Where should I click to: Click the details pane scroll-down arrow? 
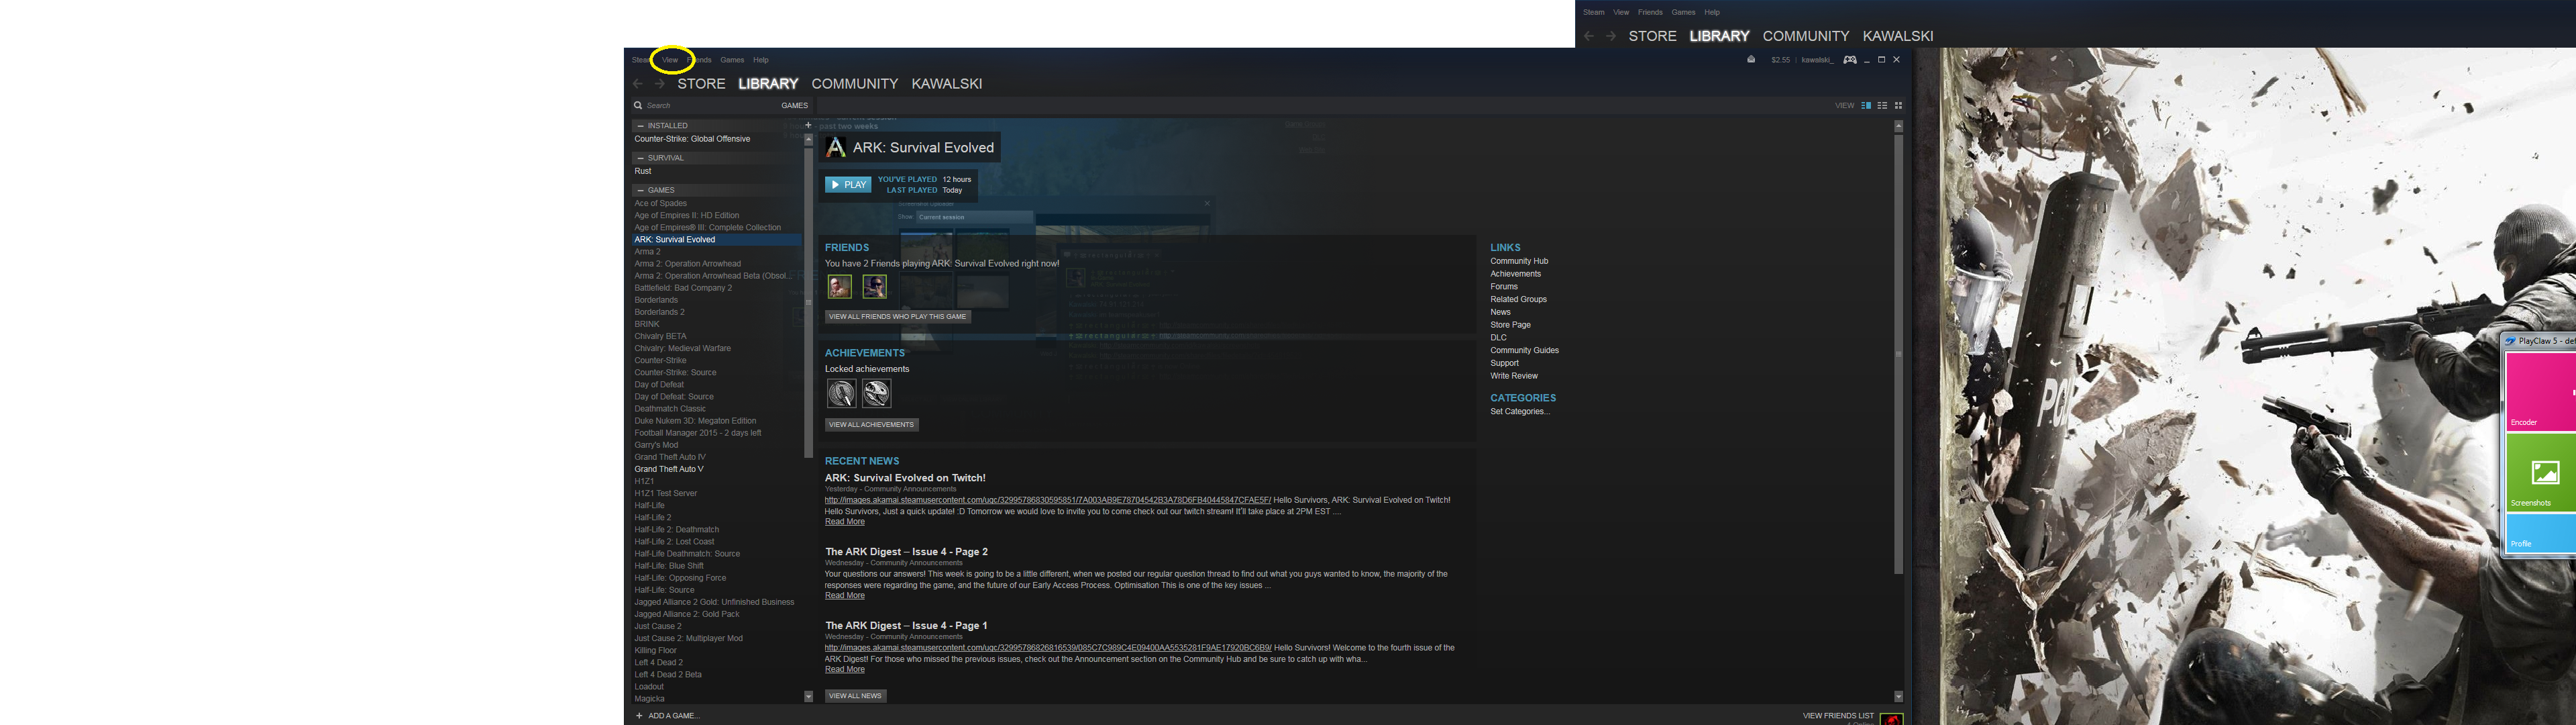1898,697
